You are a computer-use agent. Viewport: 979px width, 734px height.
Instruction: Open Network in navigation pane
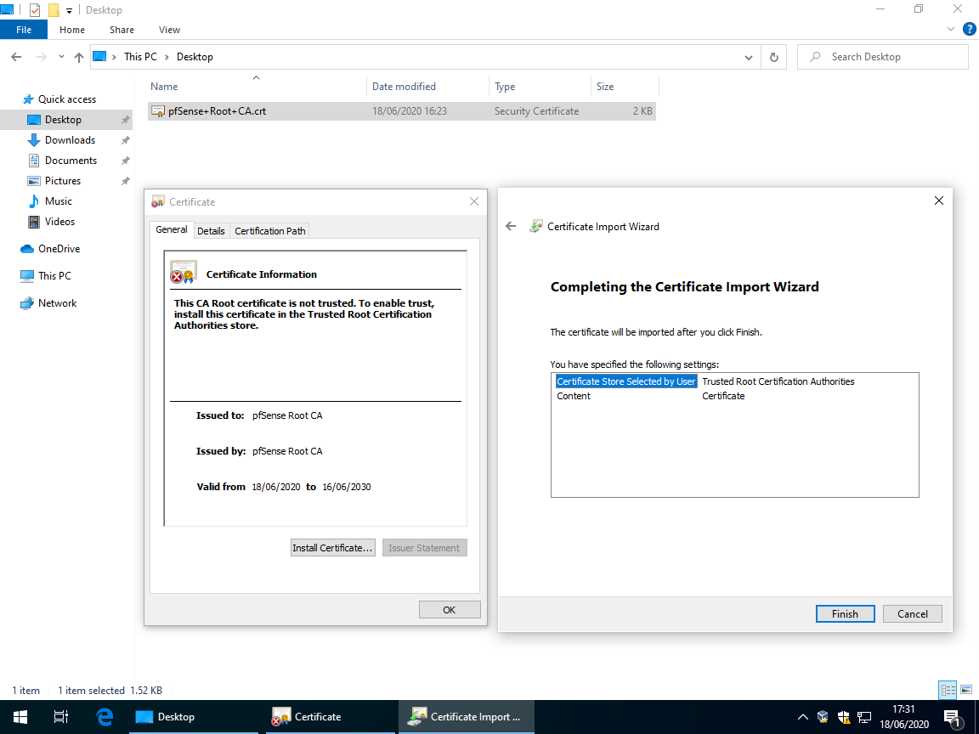(x=57, y=302)
